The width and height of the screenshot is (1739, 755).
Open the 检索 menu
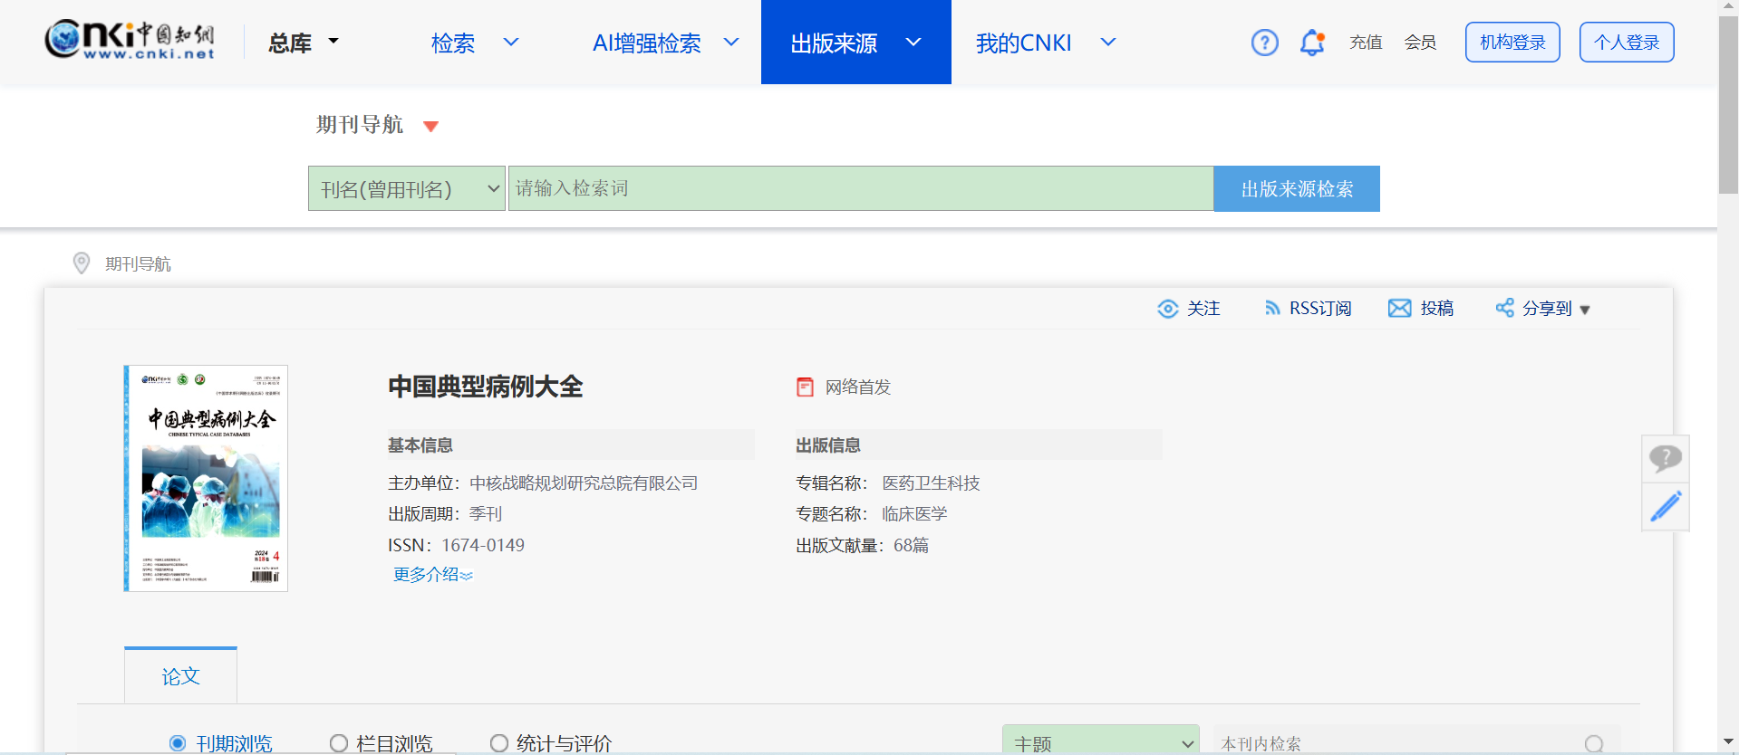pyautogui.click(x=453, y=43)
